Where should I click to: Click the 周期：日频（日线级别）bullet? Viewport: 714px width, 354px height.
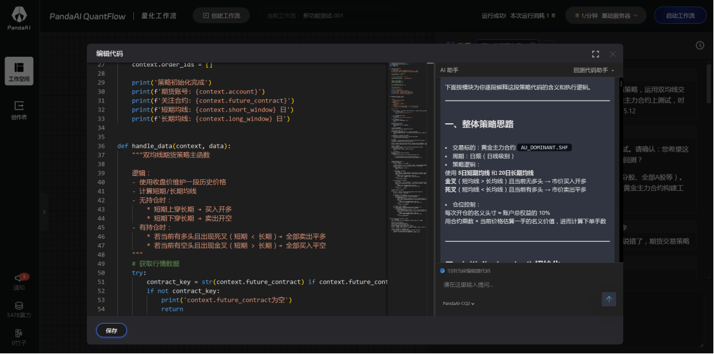click(483, 156)
